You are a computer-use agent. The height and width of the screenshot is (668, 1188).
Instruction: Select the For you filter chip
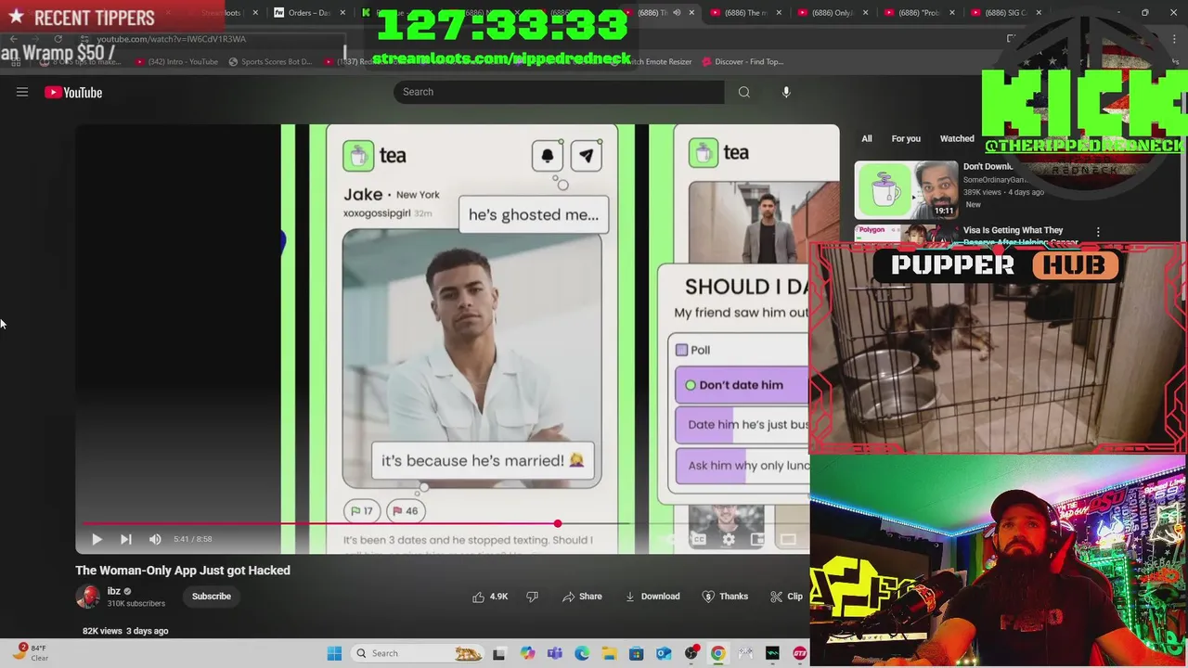[906, 138]
